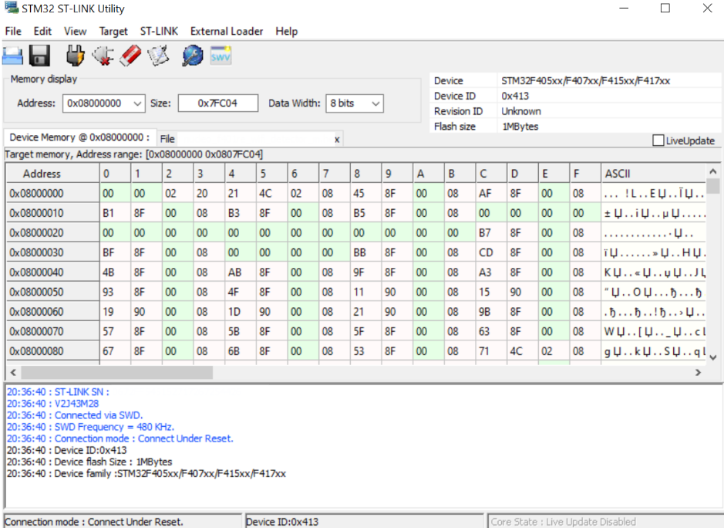Screen dimensions: 724x528
Task: Click the Address column header
Action: [x=52, y=174]
